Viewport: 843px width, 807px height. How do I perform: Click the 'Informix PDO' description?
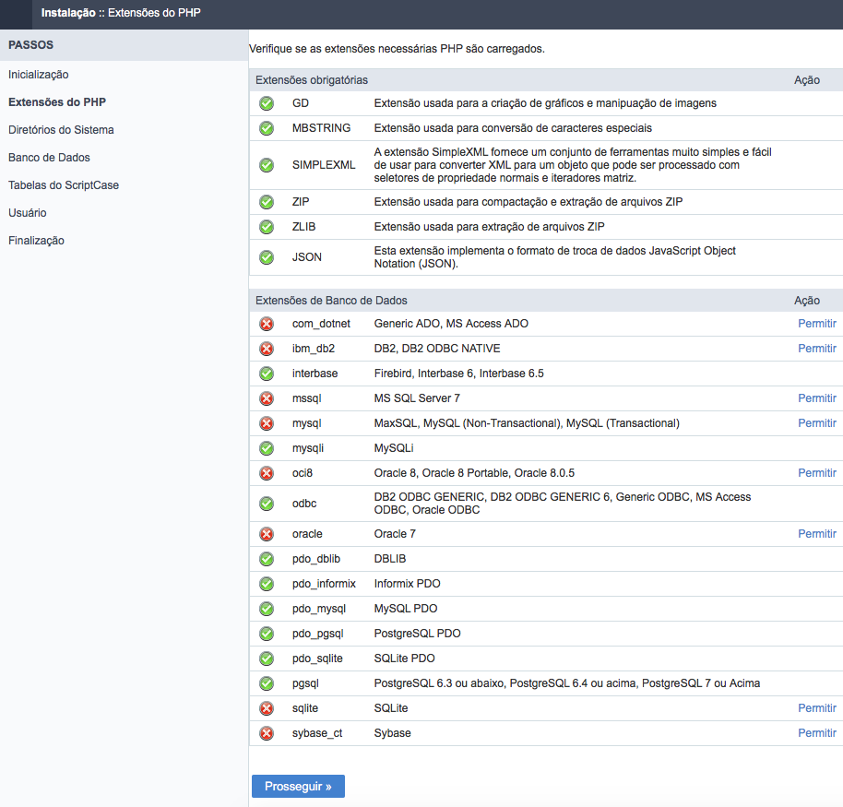(x=408, y=583)
